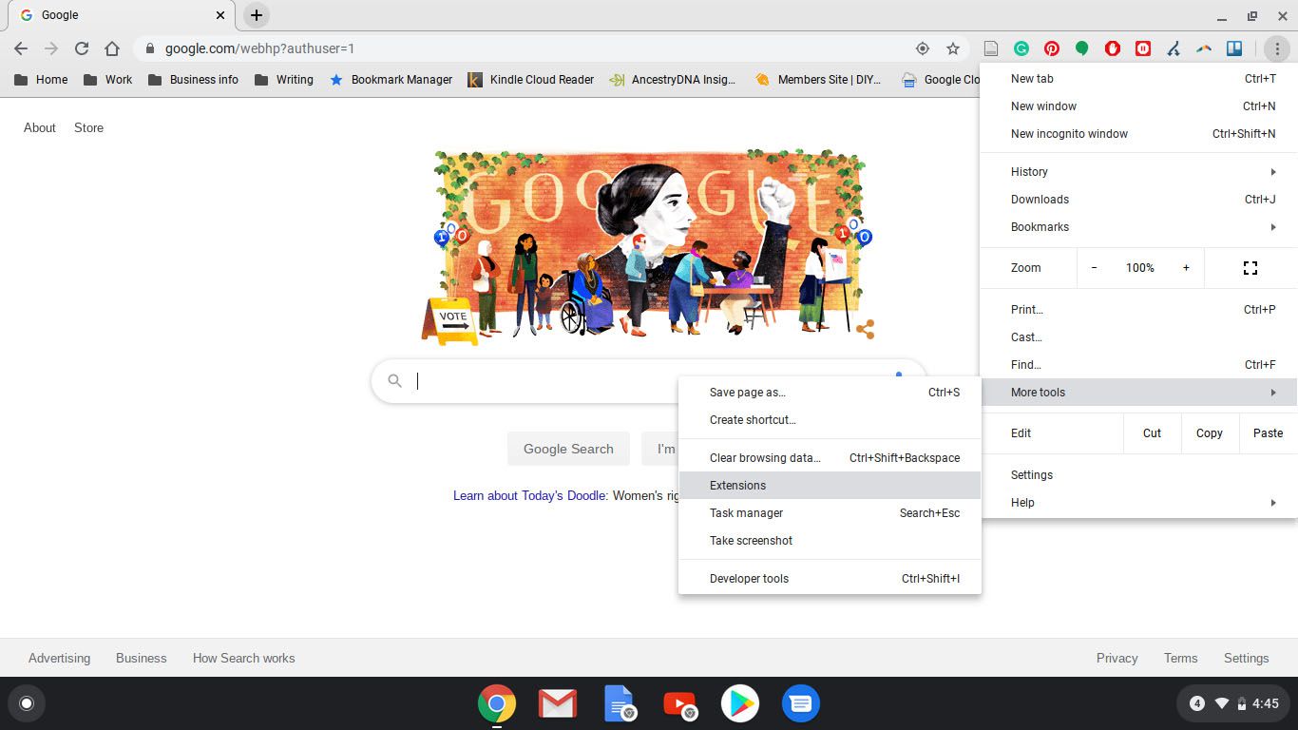Select New incognito window

[x=1138, y=134]
